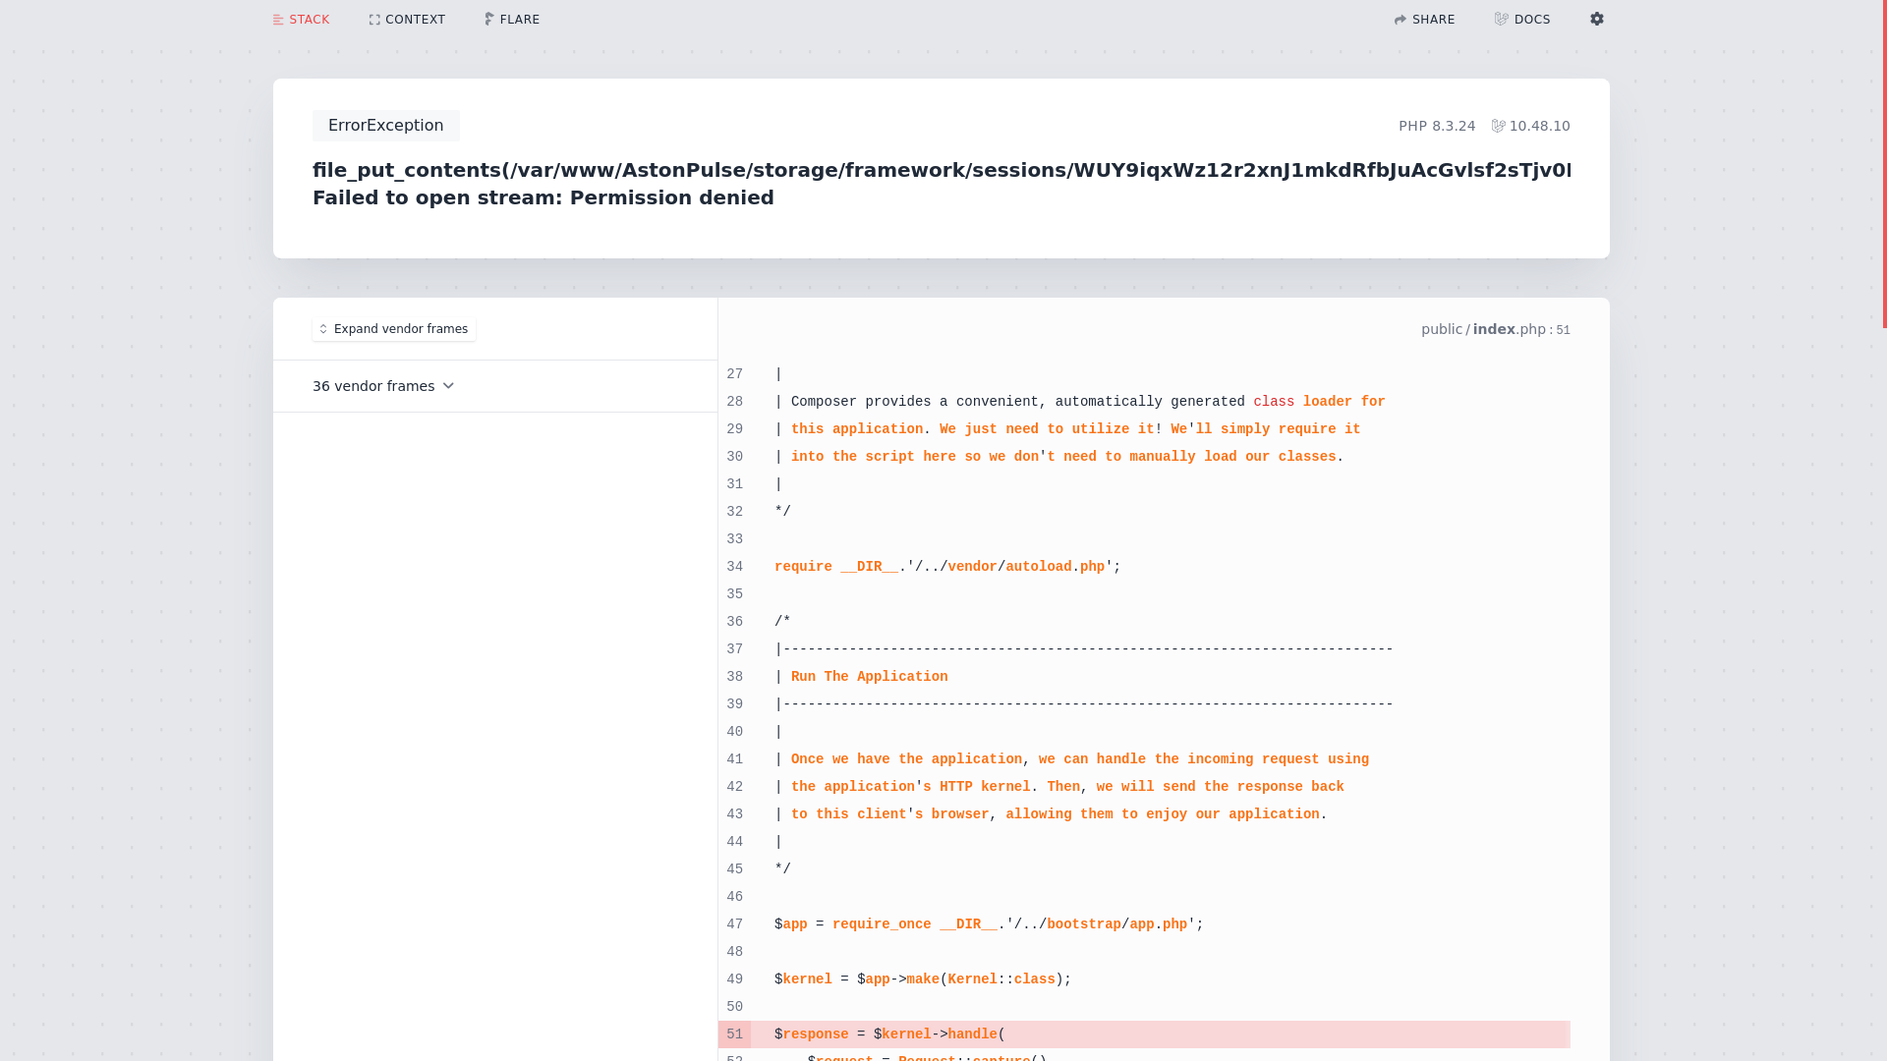Click the Expand vendor frames button

[x=394, y=329]
